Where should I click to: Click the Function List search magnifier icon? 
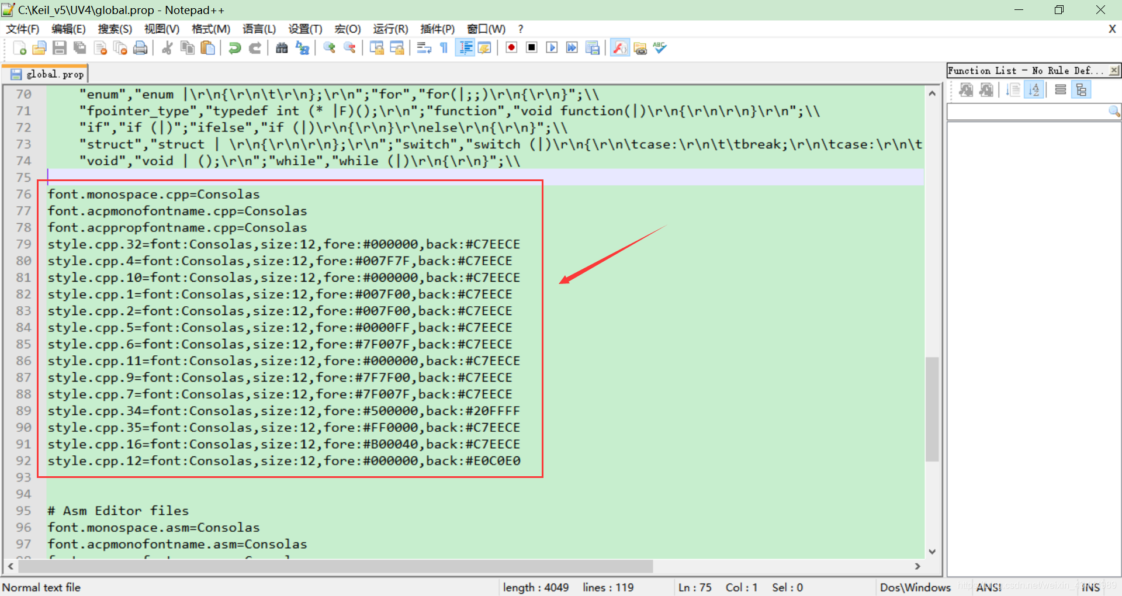point(1114,112)
